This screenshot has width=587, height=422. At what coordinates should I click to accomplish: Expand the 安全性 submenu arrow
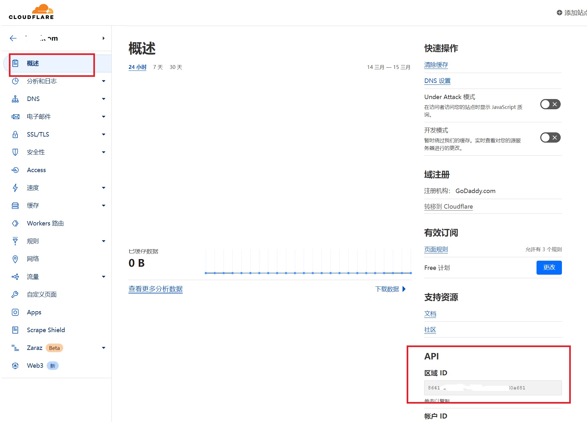pyautogui.click(x=103, y=152)
